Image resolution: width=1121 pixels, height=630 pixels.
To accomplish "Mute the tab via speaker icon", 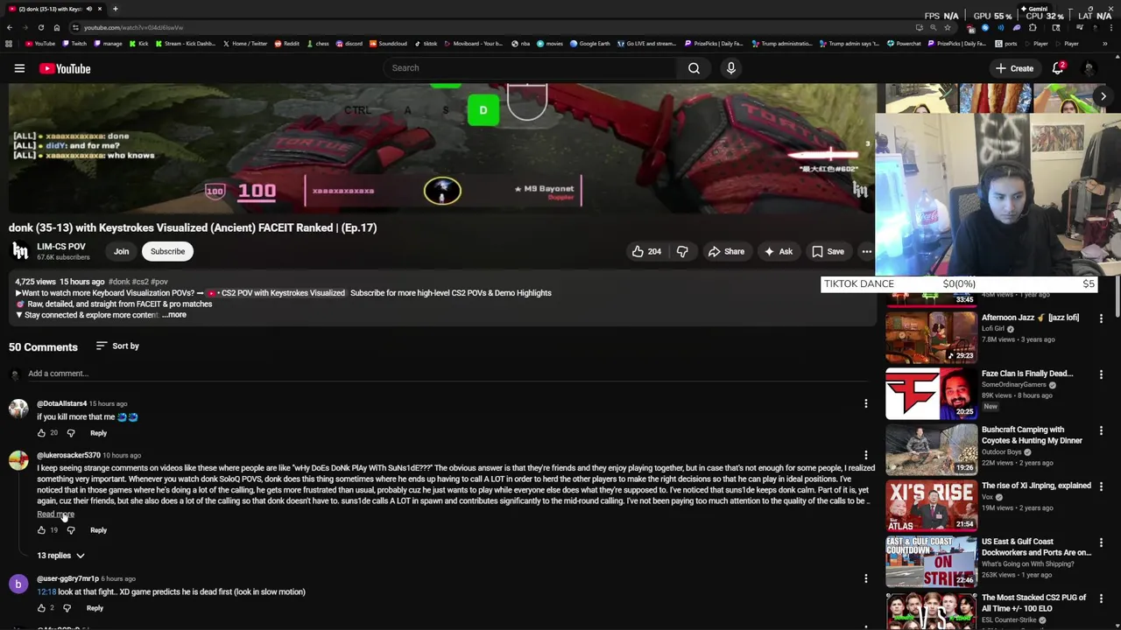I will click(88, 9).
